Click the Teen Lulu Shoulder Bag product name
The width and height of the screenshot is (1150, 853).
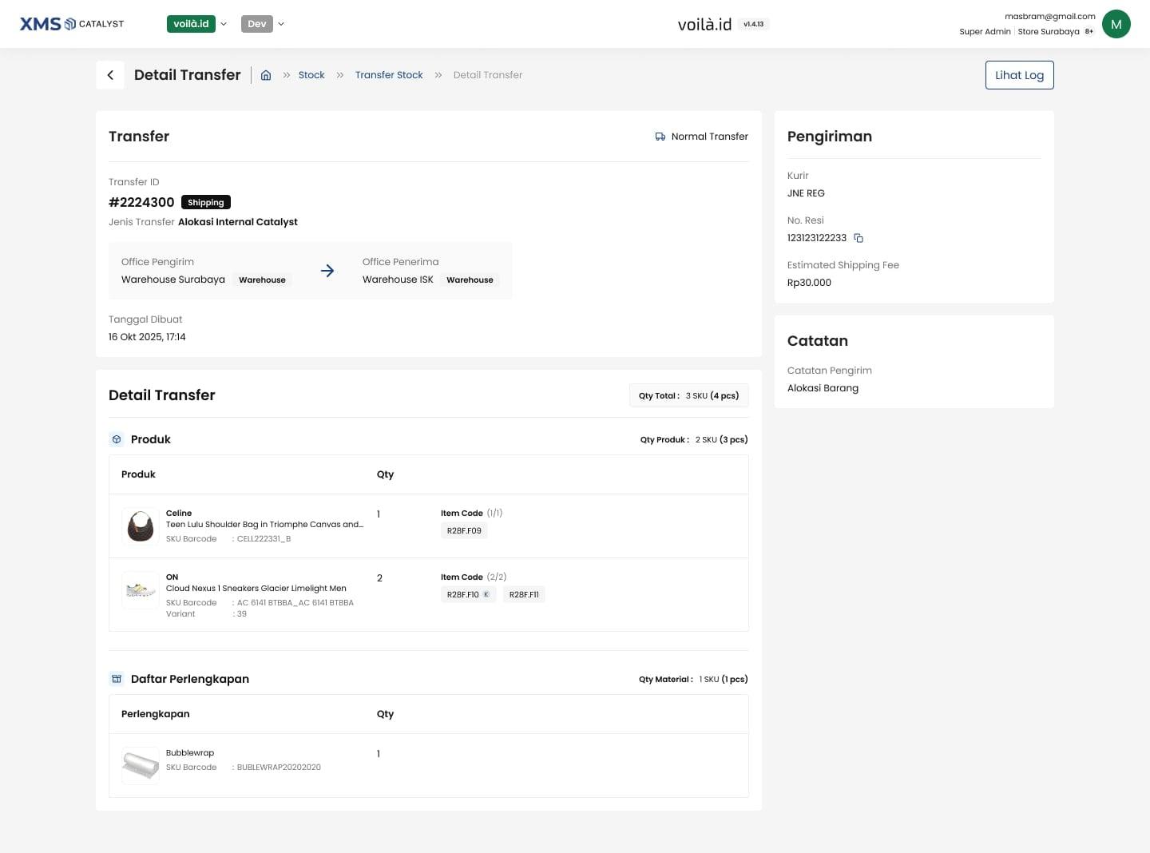coord(264,525)
